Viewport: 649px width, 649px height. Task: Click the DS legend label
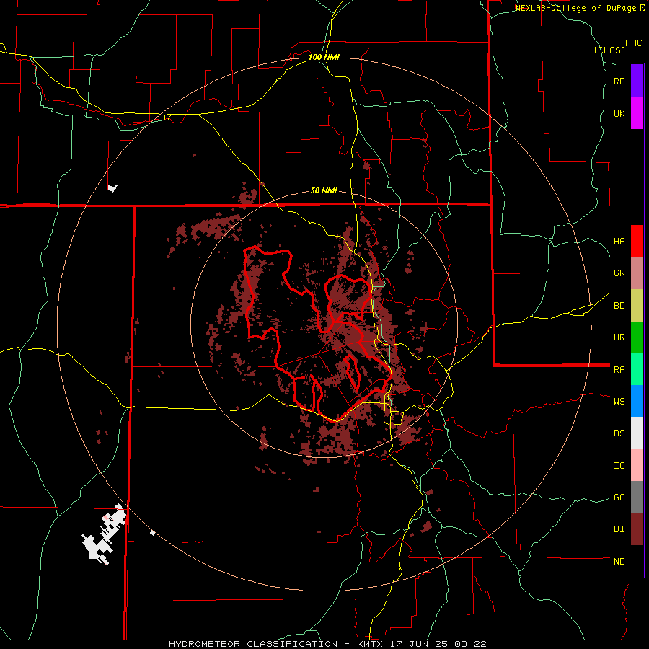pyautogui.click(x=619, y=433)
